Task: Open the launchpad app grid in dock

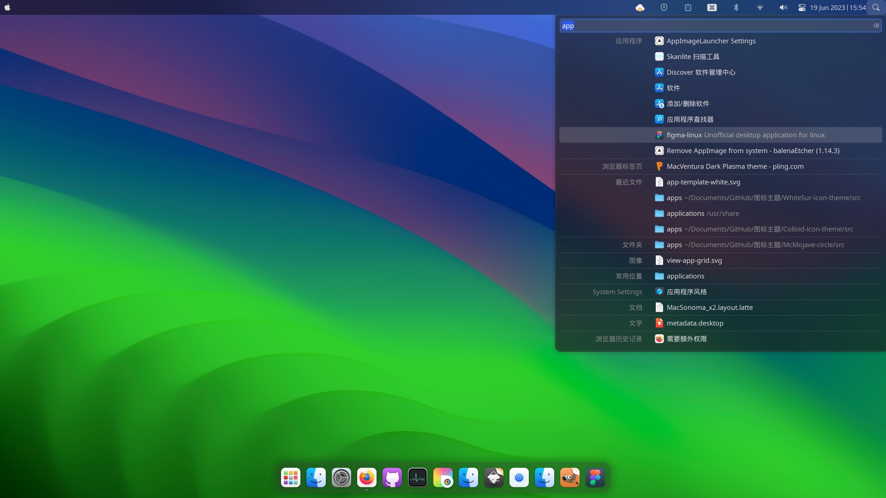Action: click(x=291, y=478)
